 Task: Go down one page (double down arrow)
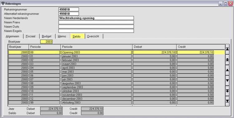click(x=227, y=91)
